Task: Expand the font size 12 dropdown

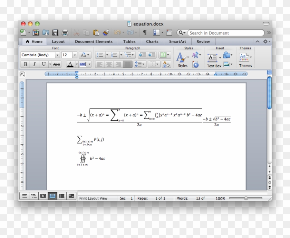Action: [75, 55]
